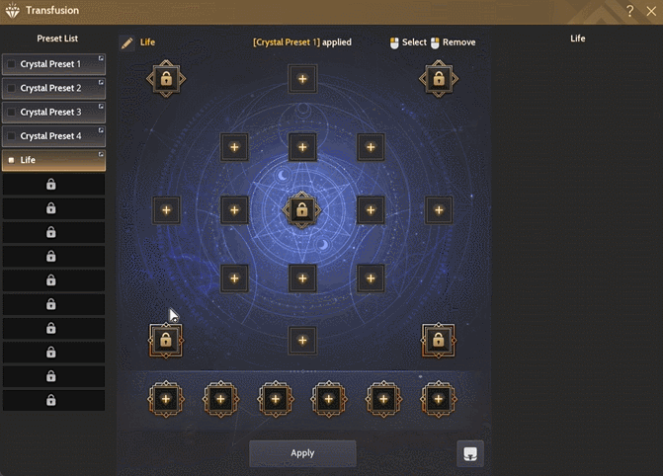The height and width of the screenshot is (476, 663).
Task: Click the pencil edit icon beside Life
Action: [126, 42]
